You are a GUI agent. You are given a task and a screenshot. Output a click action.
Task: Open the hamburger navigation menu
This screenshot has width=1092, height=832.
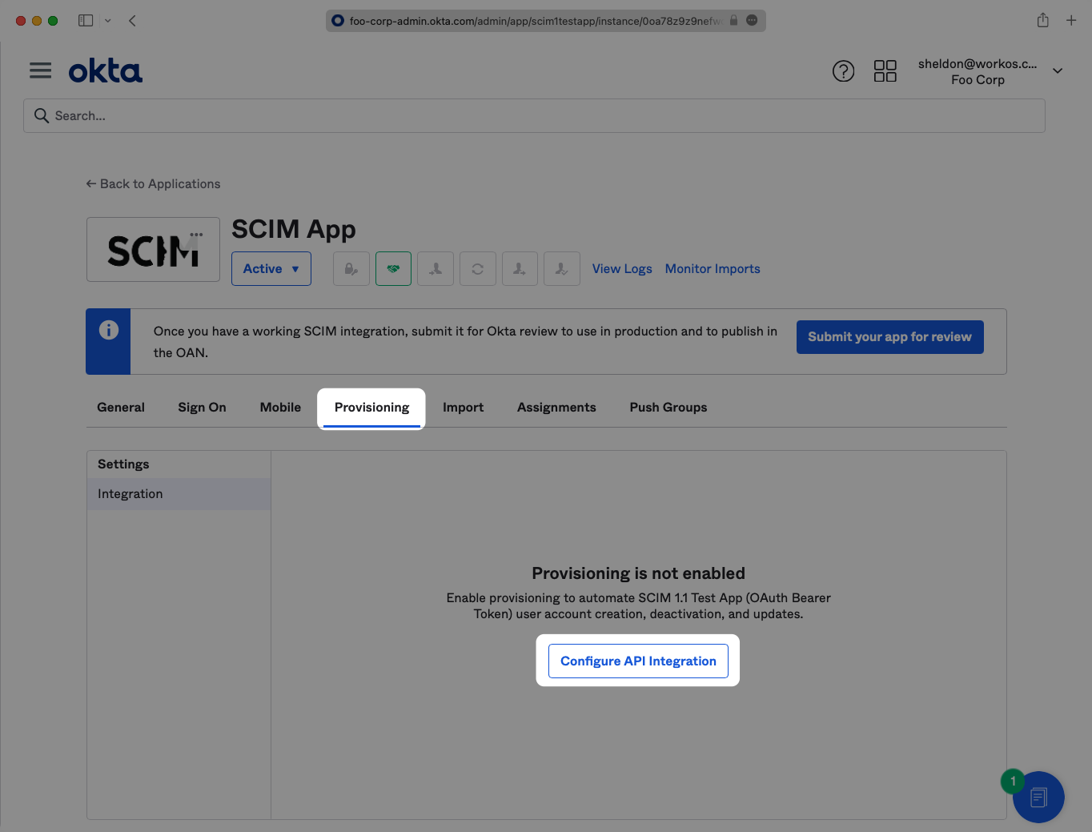(40, 71)
